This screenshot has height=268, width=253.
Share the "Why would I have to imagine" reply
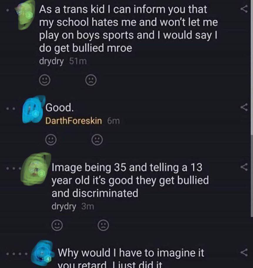(244, 252)
